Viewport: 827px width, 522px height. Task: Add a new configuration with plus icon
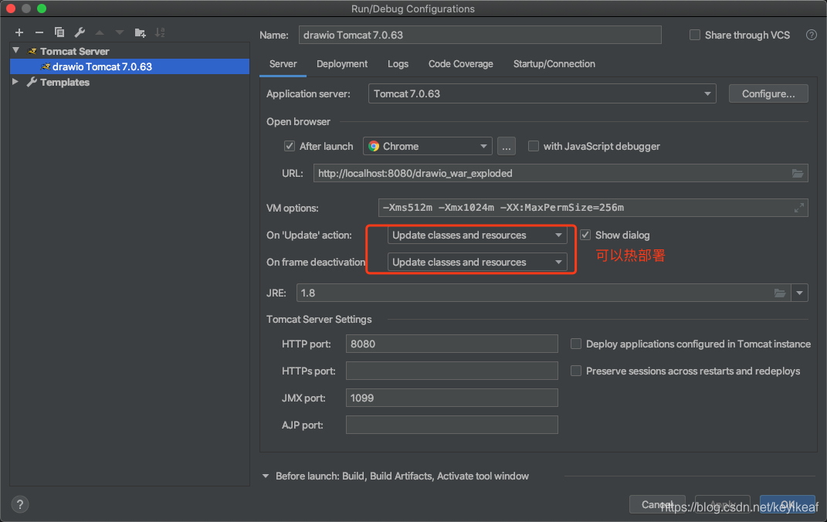[x=19, y=32]
